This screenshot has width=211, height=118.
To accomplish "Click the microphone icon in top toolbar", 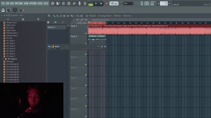I will click(79, 4).
